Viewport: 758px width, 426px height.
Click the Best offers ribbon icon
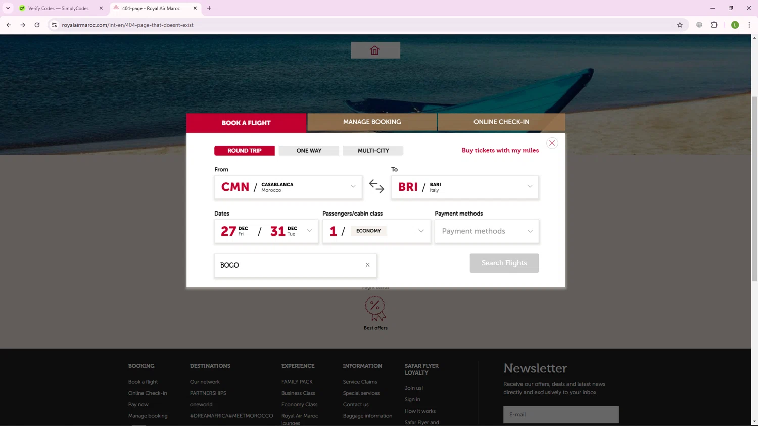[375, 308]
